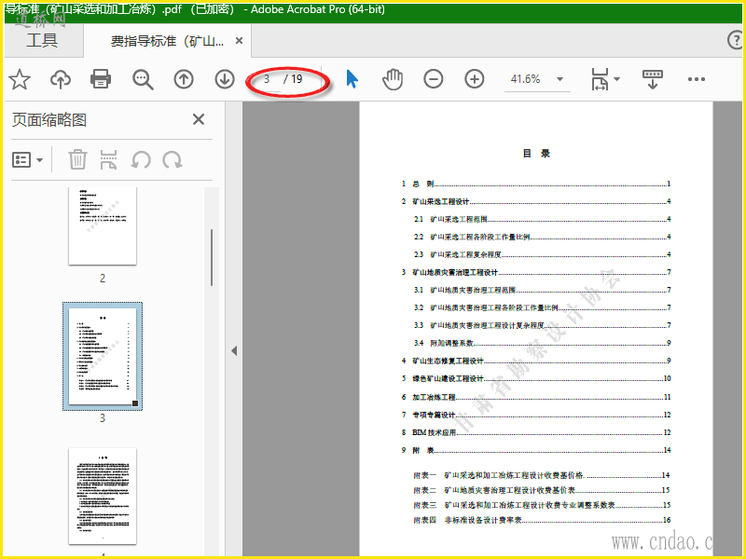Go to next page arrow button
746x559 pixels.
pos(225,79)
